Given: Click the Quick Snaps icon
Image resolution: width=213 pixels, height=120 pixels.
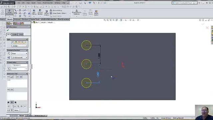Looking at the screenshot, I should point(91,12).
